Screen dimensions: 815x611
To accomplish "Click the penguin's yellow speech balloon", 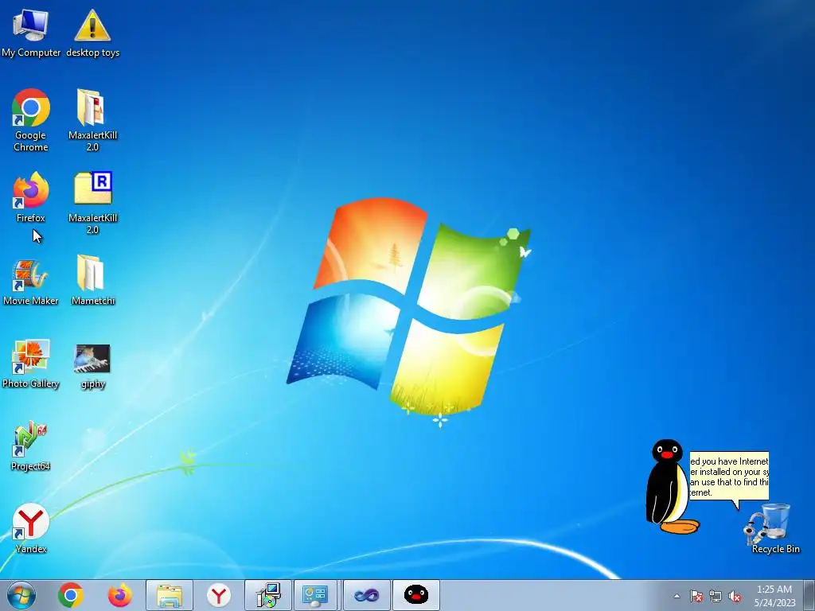I will [x=729, y=477].
